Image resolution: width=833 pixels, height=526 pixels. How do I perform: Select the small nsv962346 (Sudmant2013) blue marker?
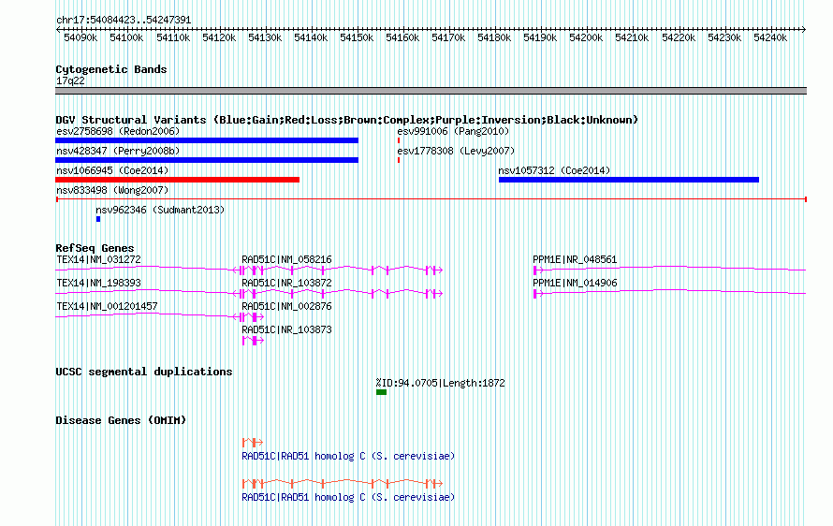98,219
